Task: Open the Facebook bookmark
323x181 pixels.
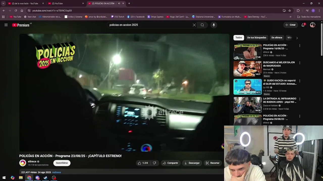Action: 136,17
